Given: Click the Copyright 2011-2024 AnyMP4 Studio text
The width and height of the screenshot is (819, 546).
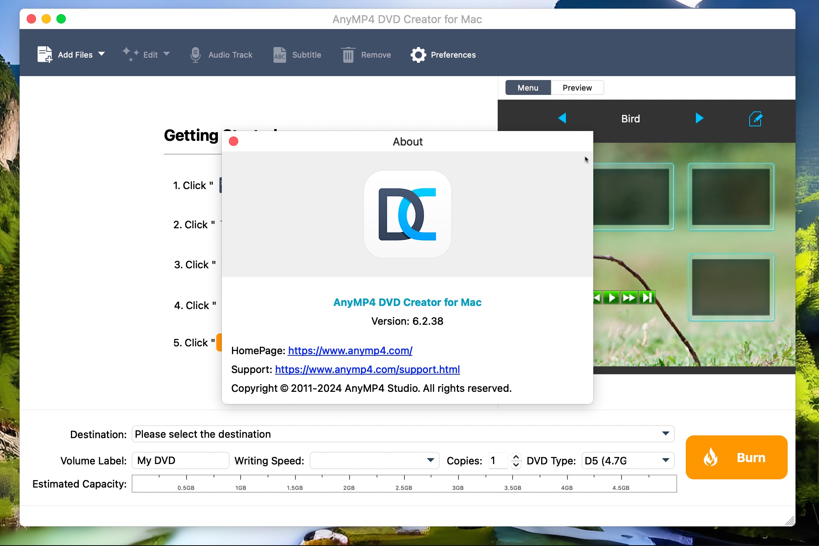Looking at the screenshot, I should coord(371,388).
